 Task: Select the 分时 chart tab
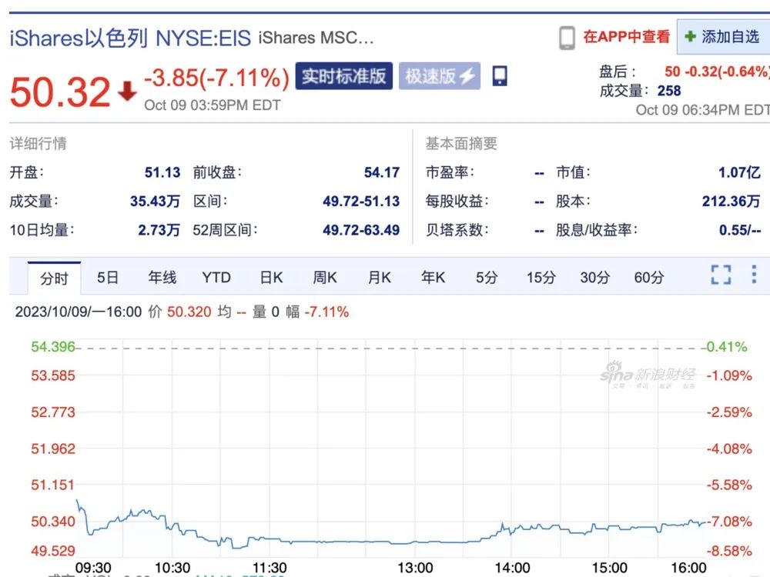pyautogui.click(x=54, y=278)
